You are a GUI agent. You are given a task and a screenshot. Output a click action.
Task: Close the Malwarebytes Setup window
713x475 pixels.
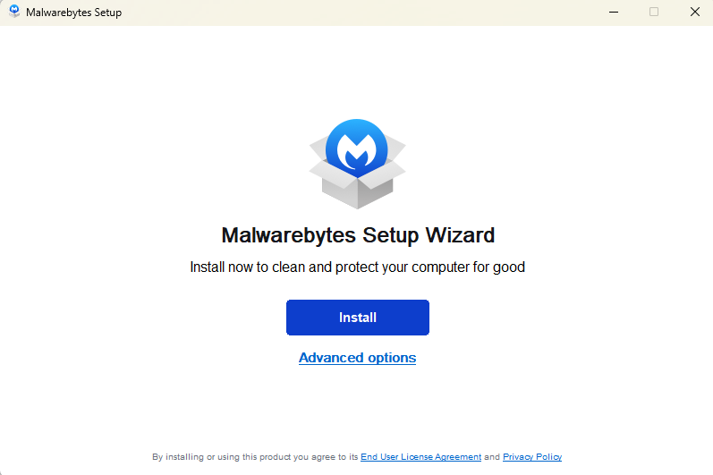pyautogui.click(x=694, y=12)
